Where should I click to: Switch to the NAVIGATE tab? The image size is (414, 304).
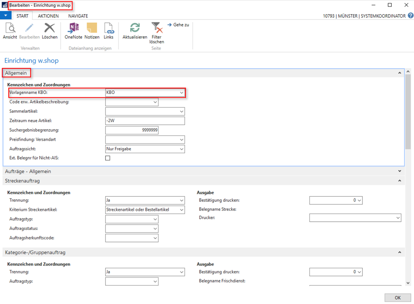pyautogui.click(x=78, y=16)
